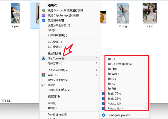Expand the 发送到(N) submenu arrow

(x=97, y=96)
